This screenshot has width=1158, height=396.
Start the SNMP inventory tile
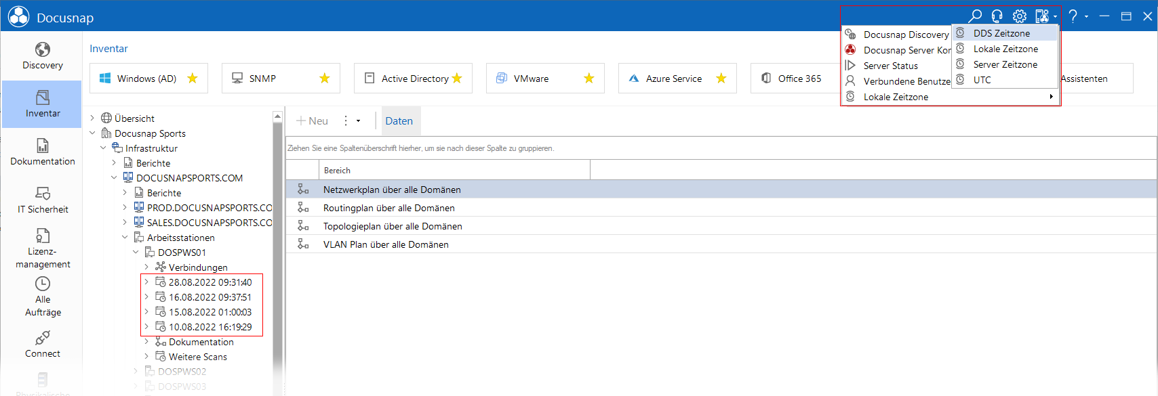pyautogui.click(x=281, y=79)
